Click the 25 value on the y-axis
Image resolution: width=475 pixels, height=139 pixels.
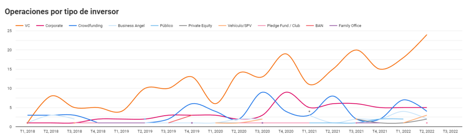(x=10, y=31)
